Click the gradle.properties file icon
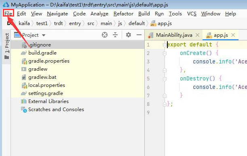The image size is (247, 156). pyautogui.click(x=24, y=61)
